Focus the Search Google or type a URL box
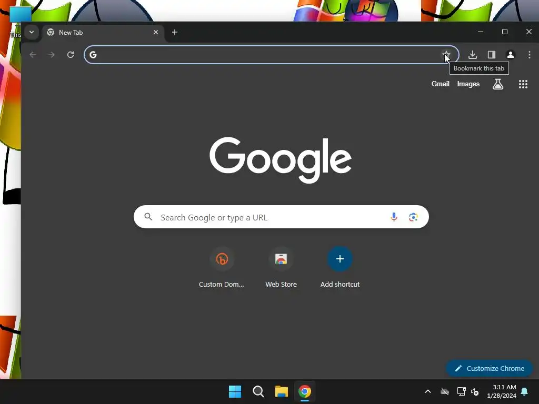 [x=281, y=217]
